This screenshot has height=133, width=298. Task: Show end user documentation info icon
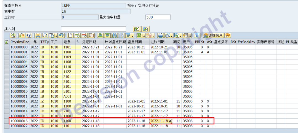coord(197,35)
